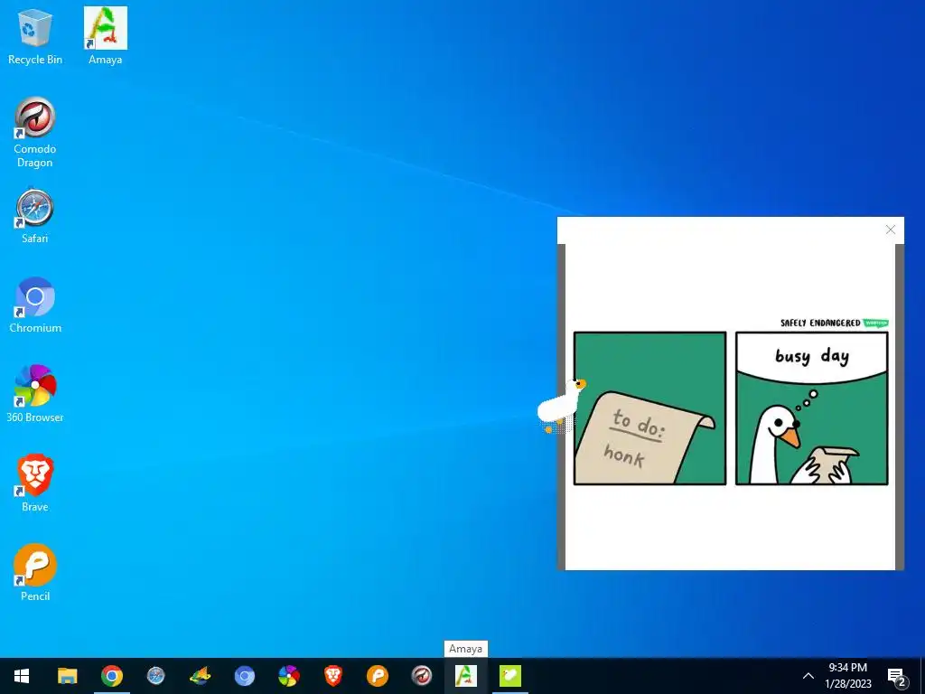
Task: Launch 360 Browser from the taskbar
Action: [x=288, y=676]
